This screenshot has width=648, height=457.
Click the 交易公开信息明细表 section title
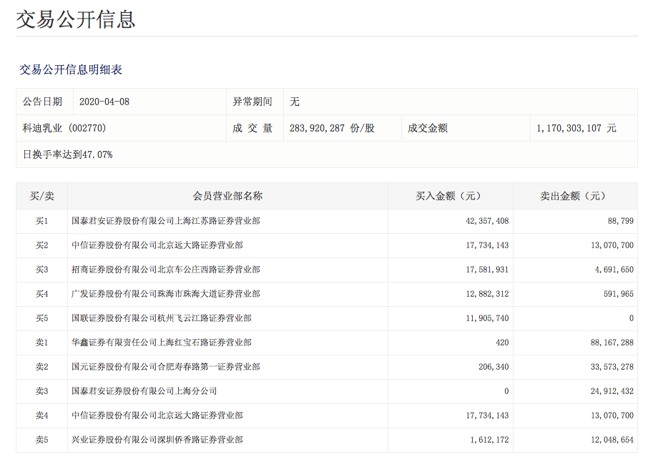click(x=71, y=69)
